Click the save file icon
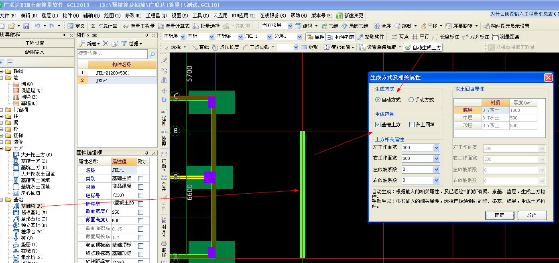559x263 pixels. coord(26,26)
